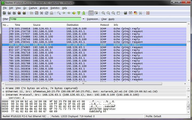Screen dimensions: 192x120
Task: Close capture file X icon
Action: (42, 13)
